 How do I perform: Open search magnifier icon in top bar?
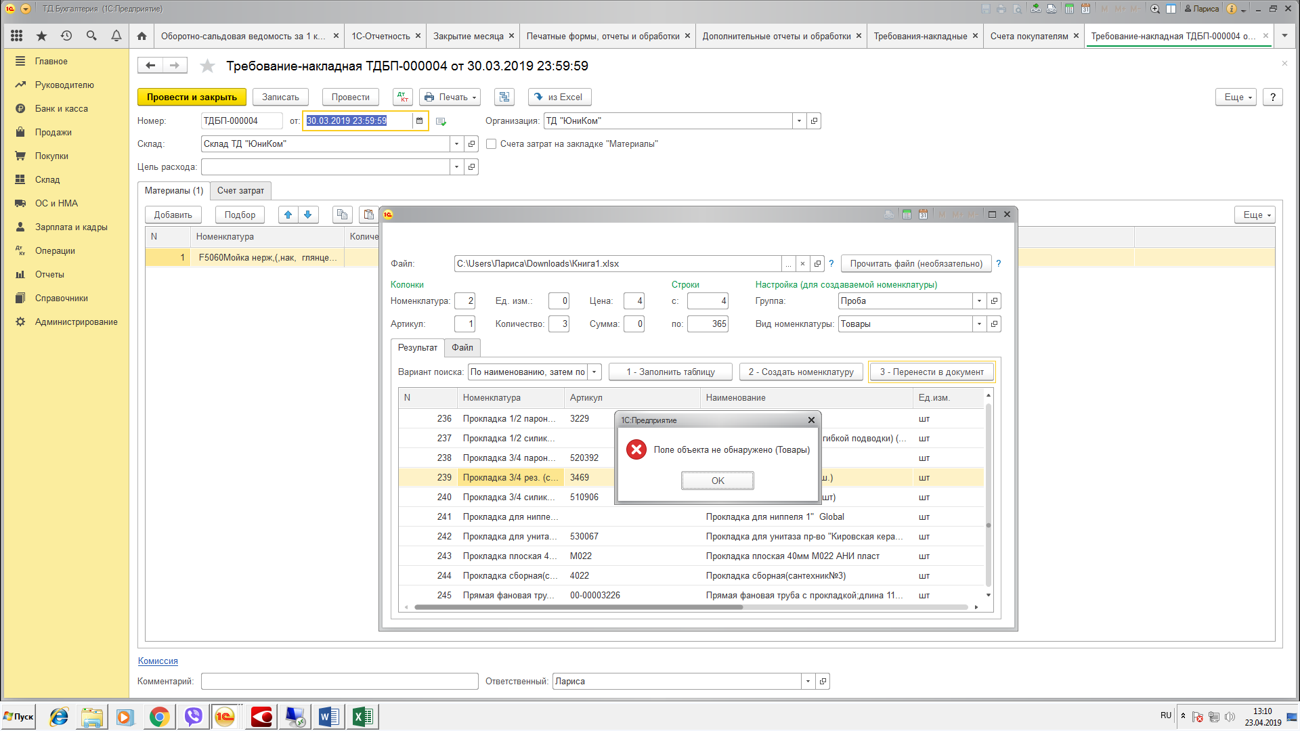91,36
